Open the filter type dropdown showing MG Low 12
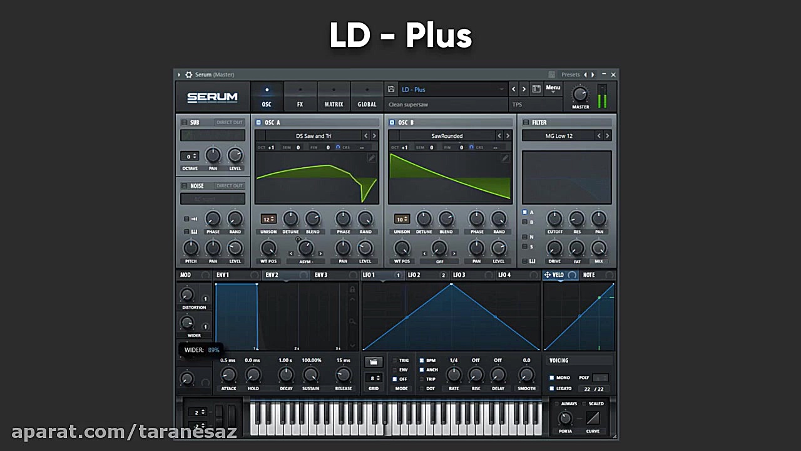Image resolution: width=801 pixels, height=451 pixels. click(x=559, y=135)
